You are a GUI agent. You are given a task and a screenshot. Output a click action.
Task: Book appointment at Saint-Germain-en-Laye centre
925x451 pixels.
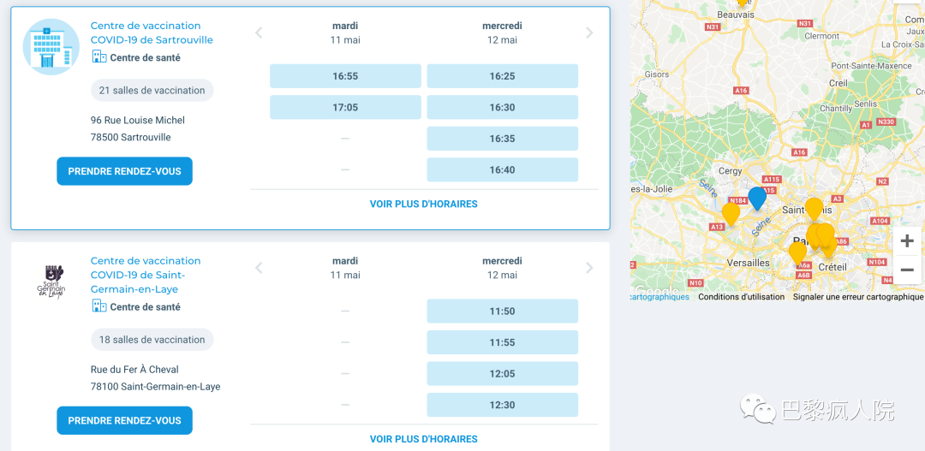(124, 420)
